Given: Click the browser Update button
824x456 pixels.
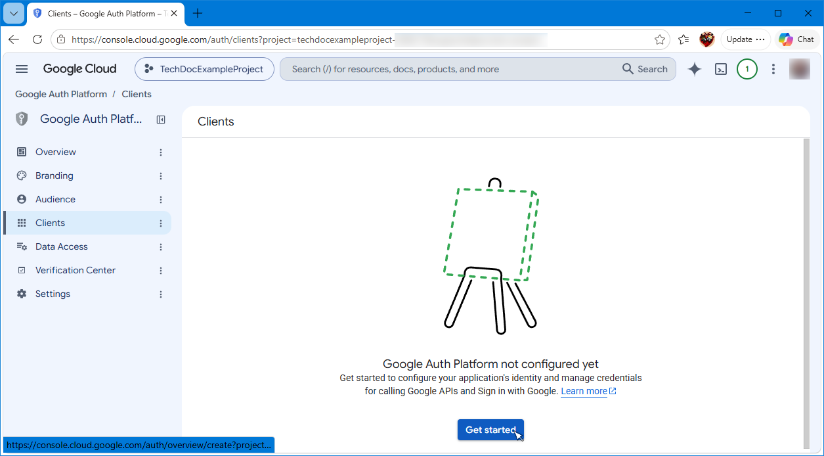Looking at the screenshot, I should tap(746, 39).
